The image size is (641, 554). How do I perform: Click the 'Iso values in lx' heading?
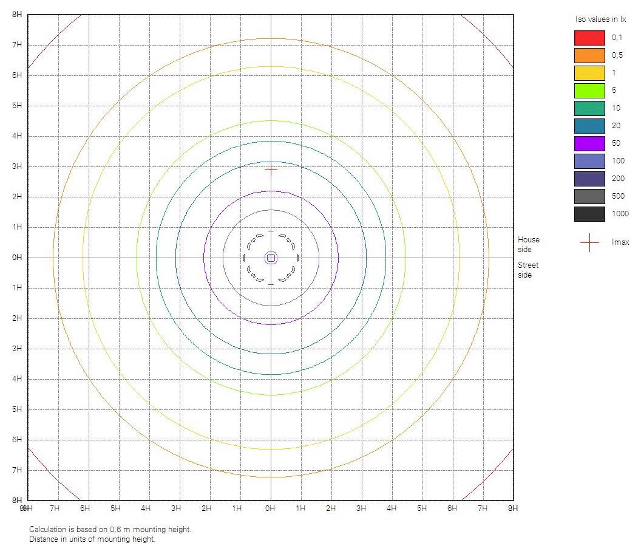tap(600, 19)
